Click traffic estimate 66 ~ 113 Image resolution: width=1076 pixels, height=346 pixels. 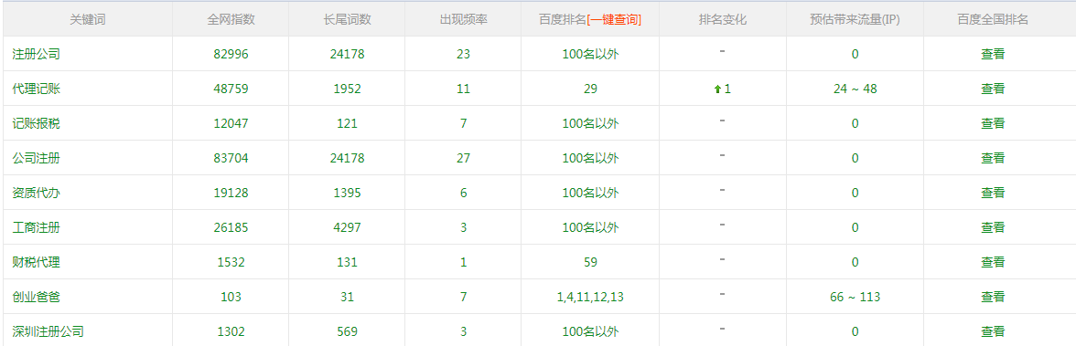(855, 297)
